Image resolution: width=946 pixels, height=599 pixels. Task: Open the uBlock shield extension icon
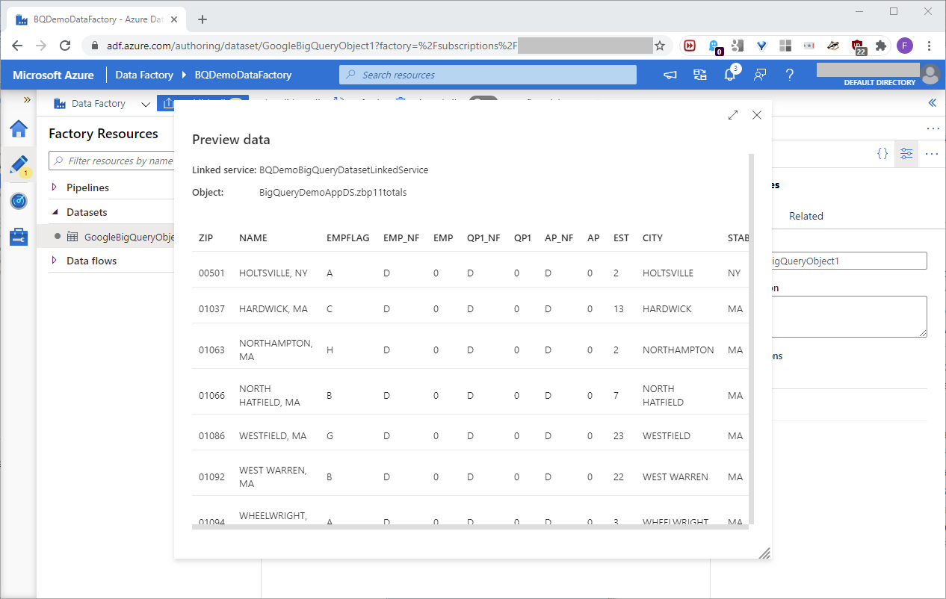point(859,46)
